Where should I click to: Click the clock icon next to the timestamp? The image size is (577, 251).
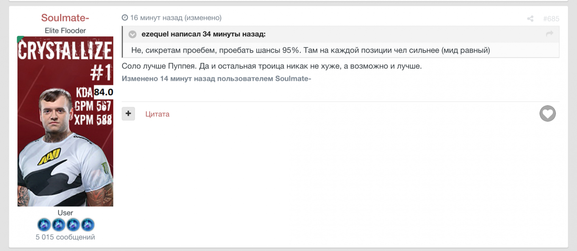tap(125, 18)
